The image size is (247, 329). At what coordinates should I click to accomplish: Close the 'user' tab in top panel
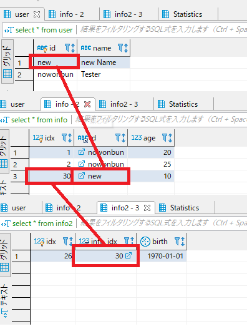[x=37, y=14]
